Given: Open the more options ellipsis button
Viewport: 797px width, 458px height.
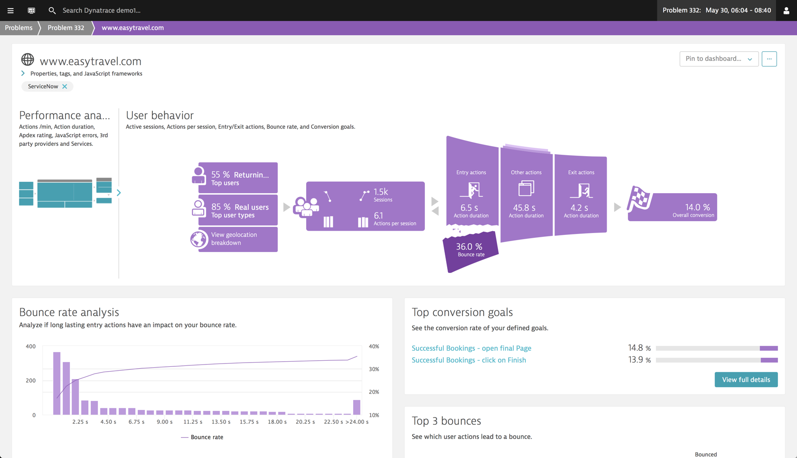Looking at the screenshot, I should (769, 59).
